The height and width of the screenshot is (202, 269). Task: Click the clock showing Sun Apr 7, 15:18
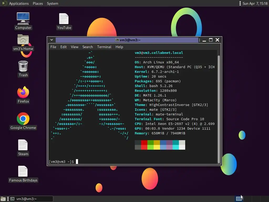[x=255, y=3]
